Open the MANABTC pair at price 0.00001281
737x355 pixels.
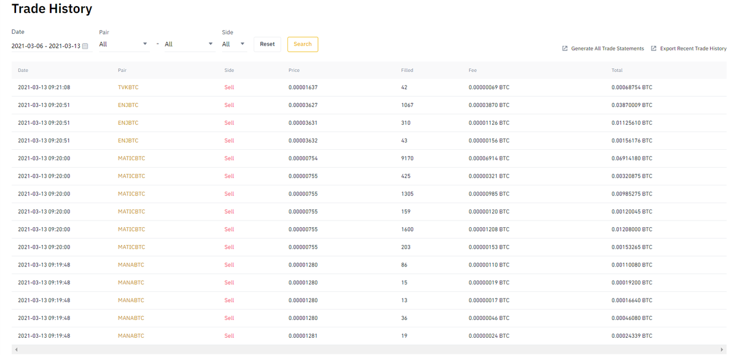click(131, 336)
